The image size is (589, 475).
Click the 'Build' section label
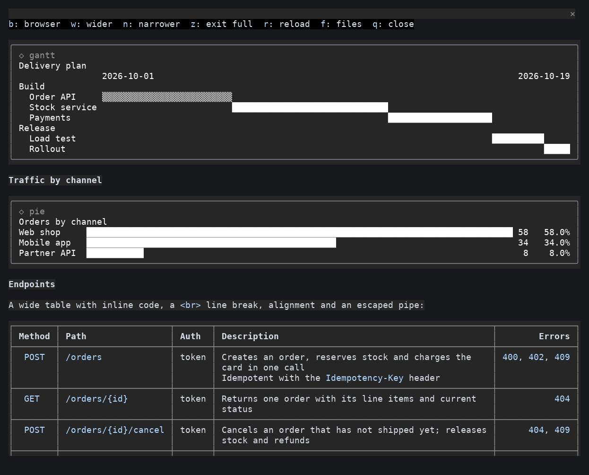point(32,87)
